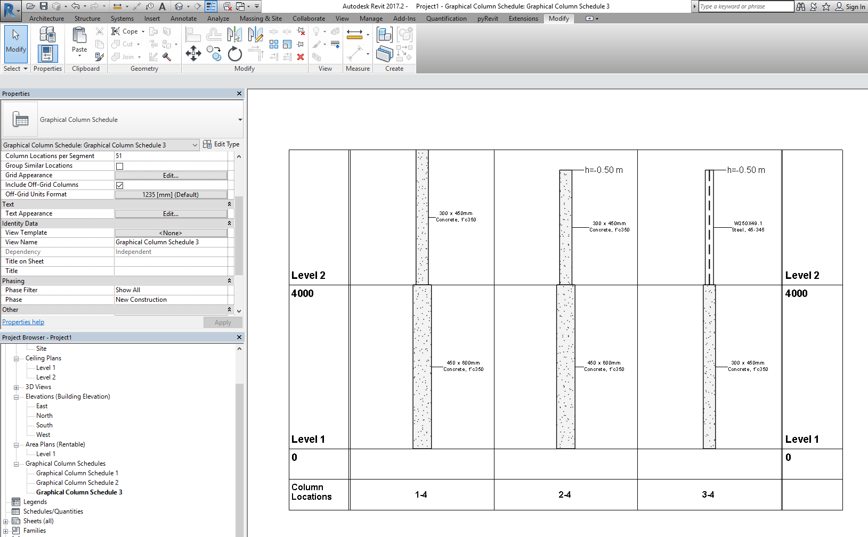The width and height of the screenshot is (868, 537).
Task: Click the red X Delete tool
Action: click(301, 57)
